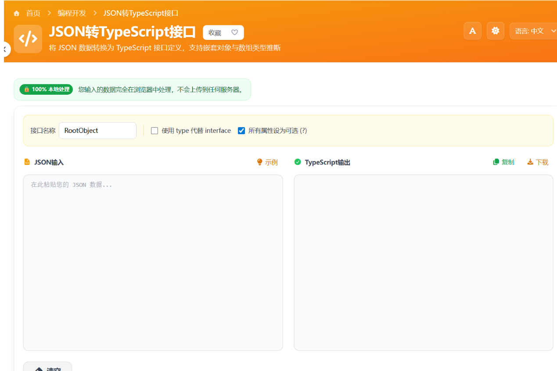Click the 清空 clear button
Screen dimensions: 557x371
tap(47, 367)
